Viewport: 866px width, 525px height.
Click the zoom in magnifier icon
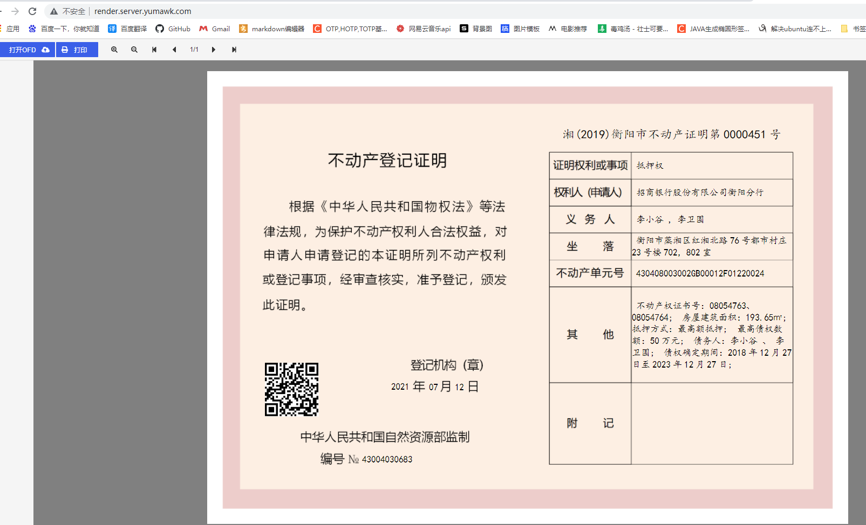pos(114,50)
